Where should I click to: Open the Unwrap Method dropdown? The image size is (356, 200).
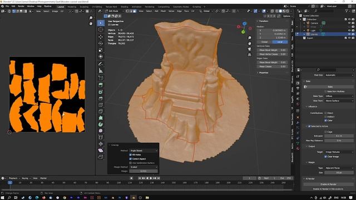(144, 151)
